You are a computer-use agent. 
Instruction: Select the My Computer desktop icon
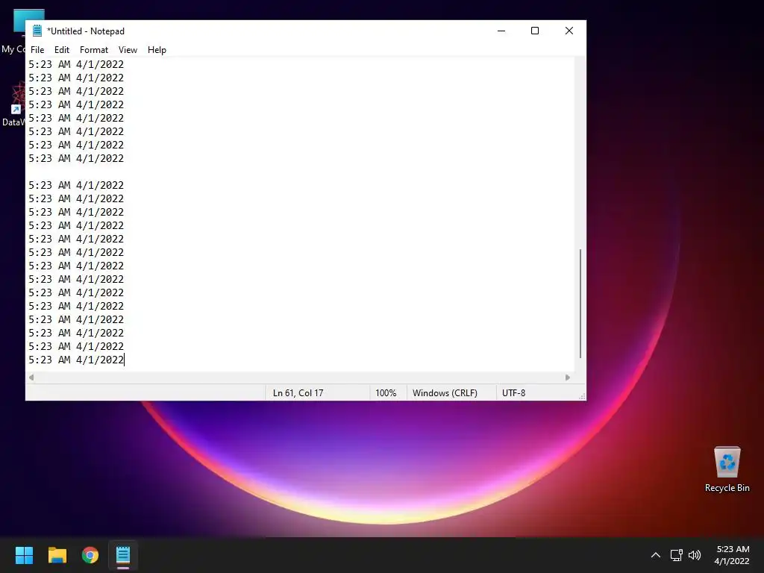(13, 31)
